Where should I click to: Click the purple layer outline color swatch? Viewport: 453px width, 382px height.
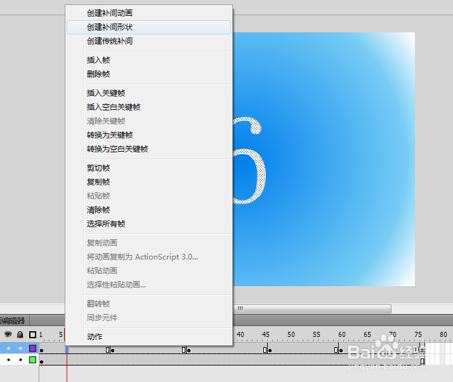tap(32, 348)
